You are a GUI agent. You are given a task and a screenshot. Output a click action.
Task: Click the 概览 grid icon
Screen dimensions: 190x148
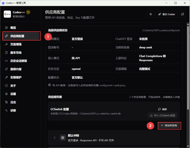[x=6, y=28]
